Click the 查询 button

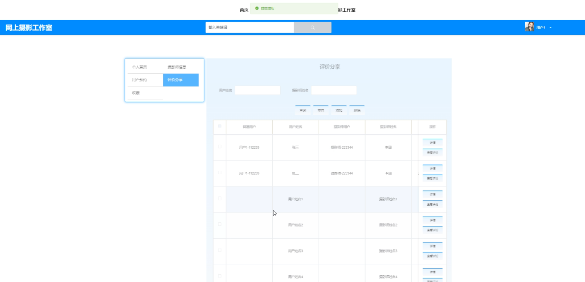pyautogui.click(x=302, y=111)
